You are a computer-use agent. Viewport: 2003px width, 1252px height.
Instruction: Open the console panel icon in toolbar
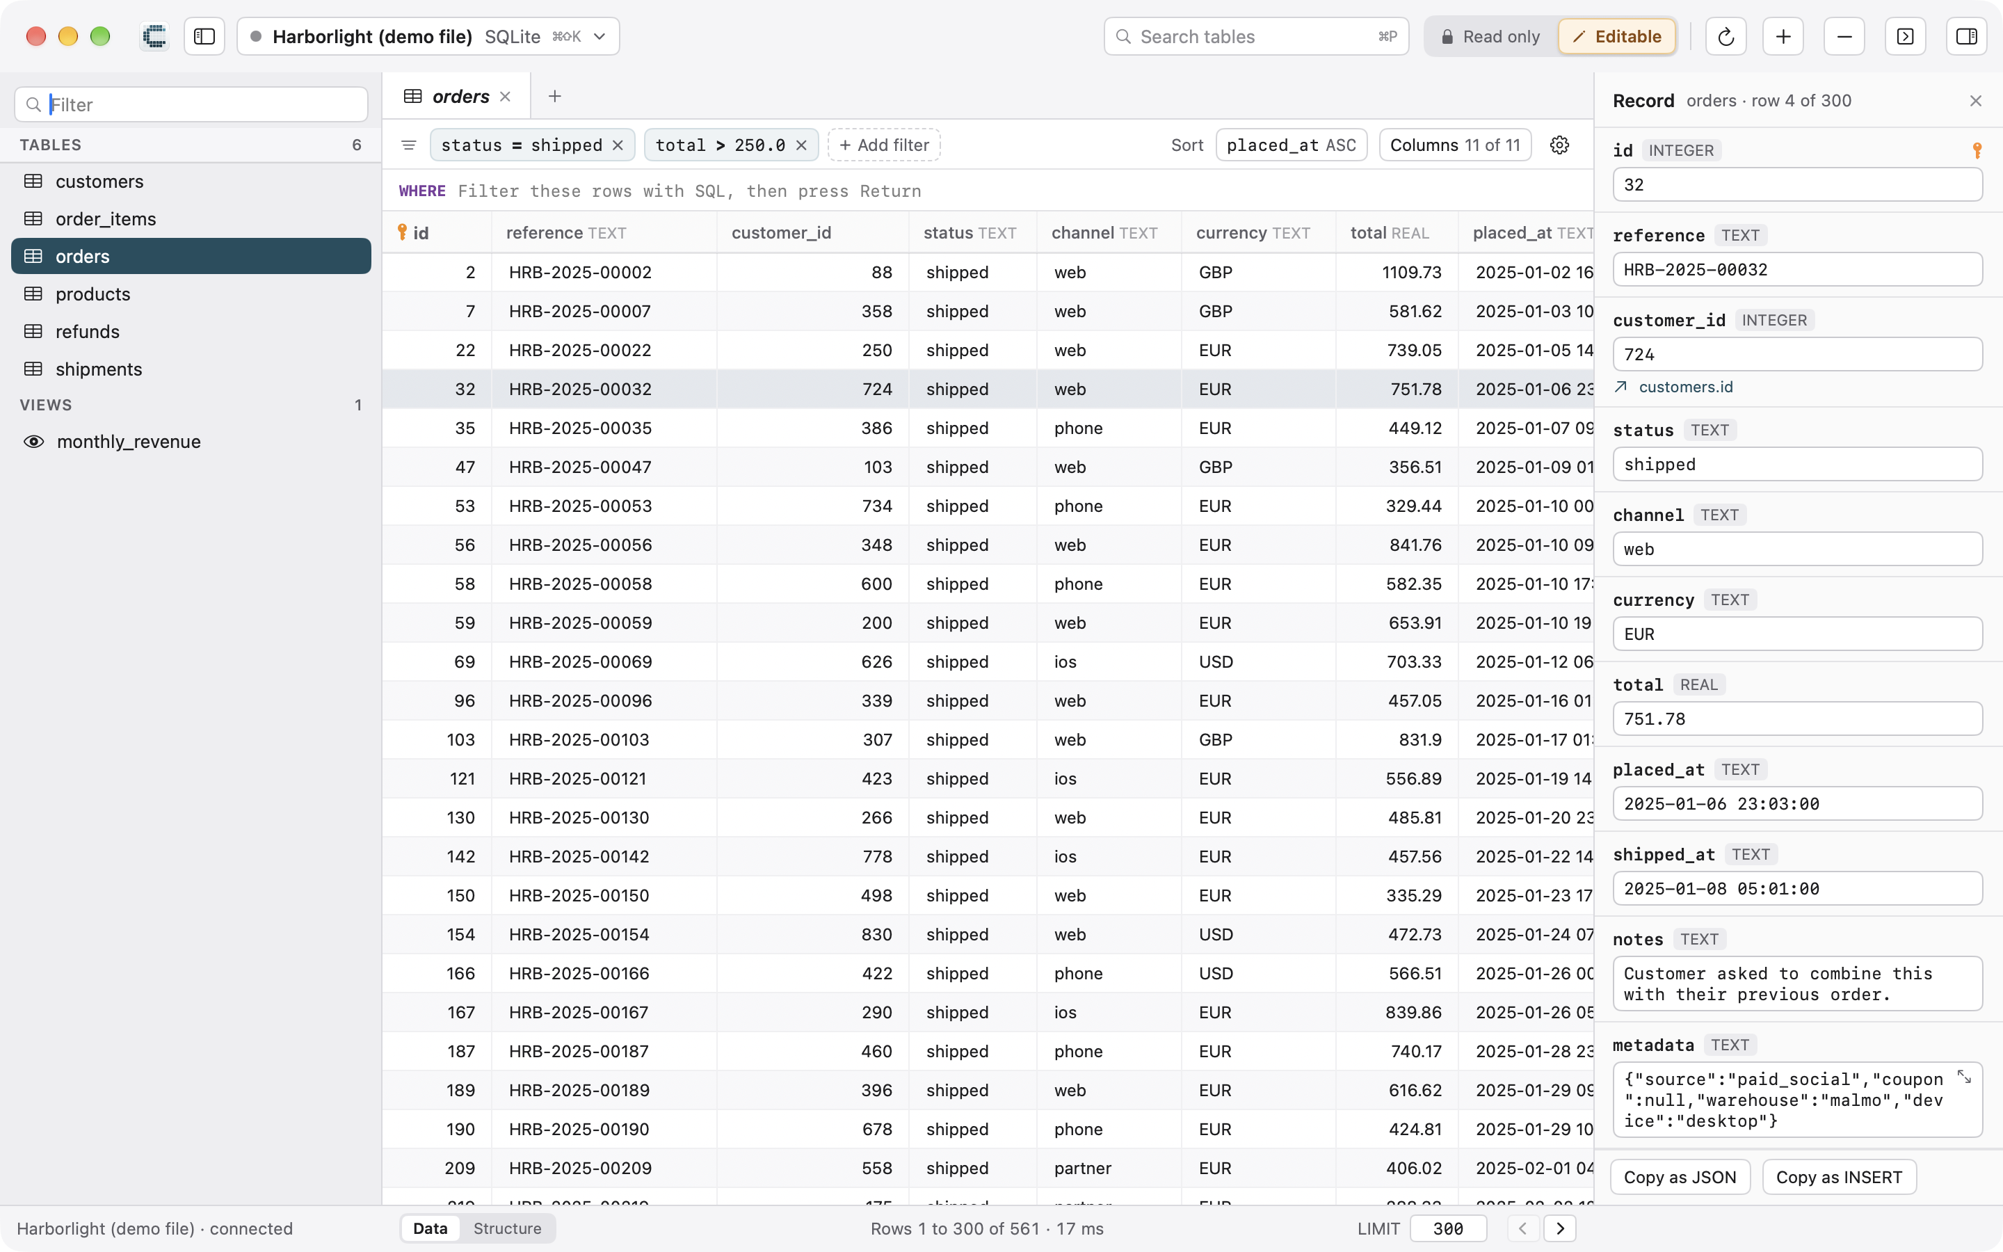click(x=1906, y=36)
